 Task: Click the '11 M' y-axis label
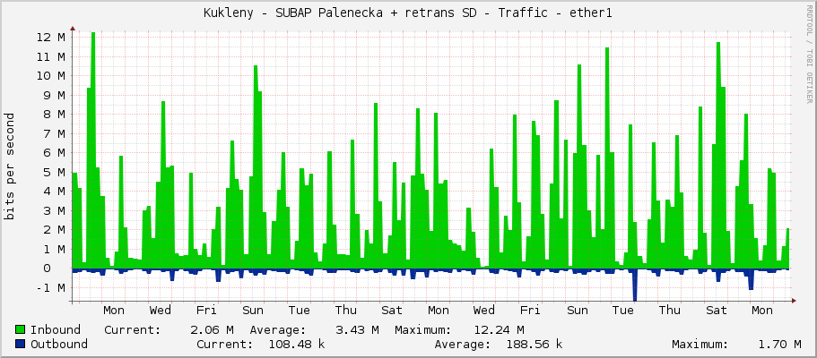(x=51, y=56)
